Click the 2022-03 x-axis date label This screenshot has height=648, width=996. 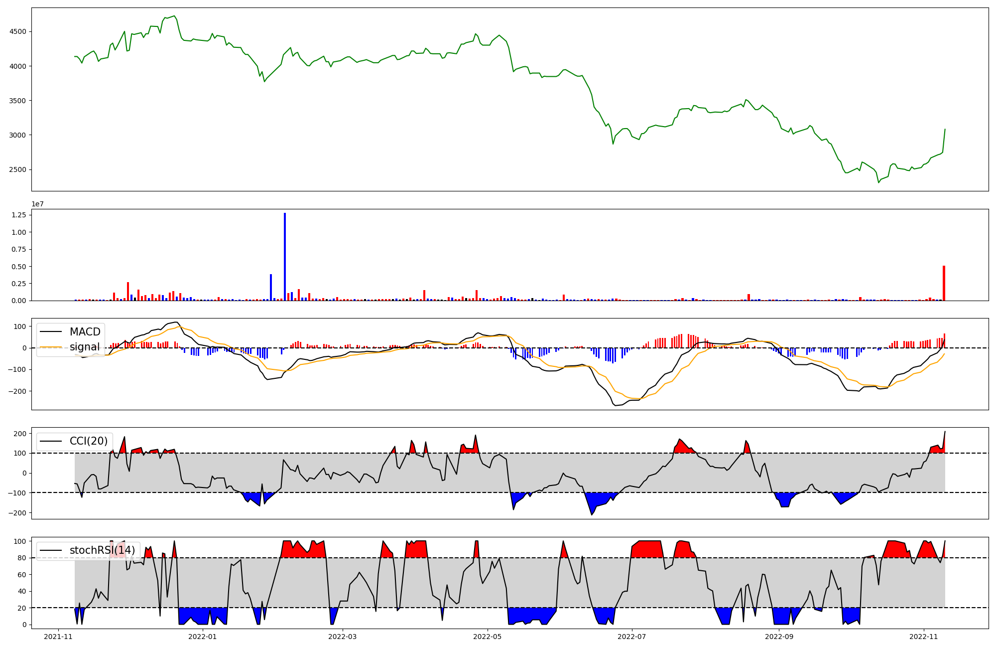pyautogui.click(x=343, y=637)
